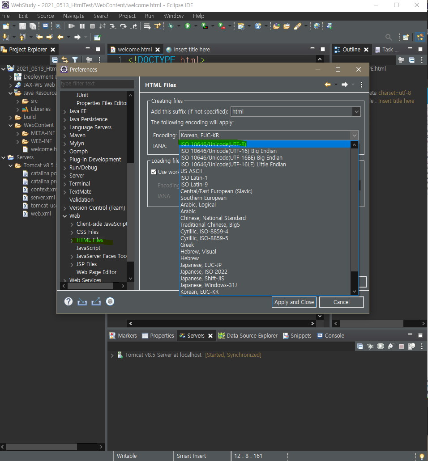Click the Back arrow in Preferences header
This screenshot has width=428, height=461.
tap(328, 85)
